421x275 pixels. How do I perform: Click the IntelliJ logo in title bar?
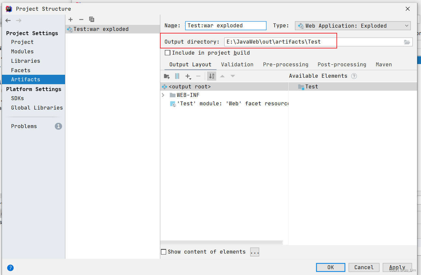(9, 9)
